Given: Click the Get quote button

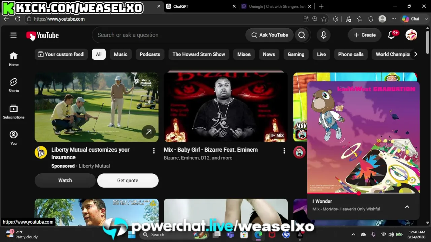Looking at the screenshot, I should [x=128, y=180].
